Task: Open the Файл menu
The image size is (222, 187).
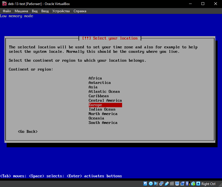Action: tap(7, 11)
